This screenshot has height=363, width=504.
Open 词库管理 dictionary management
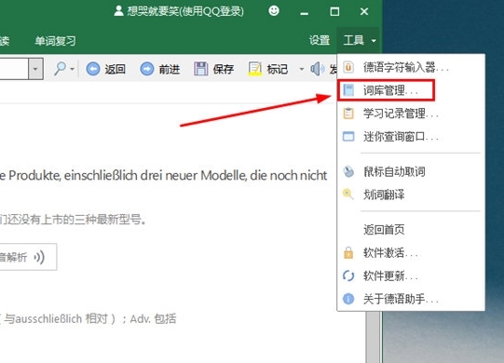pos(411,90)
